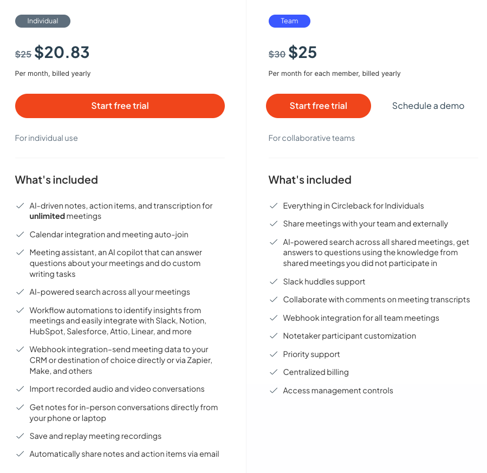Click checkmark beside Notetaker participant customization
487x473 pixels.
click(274, 336)
